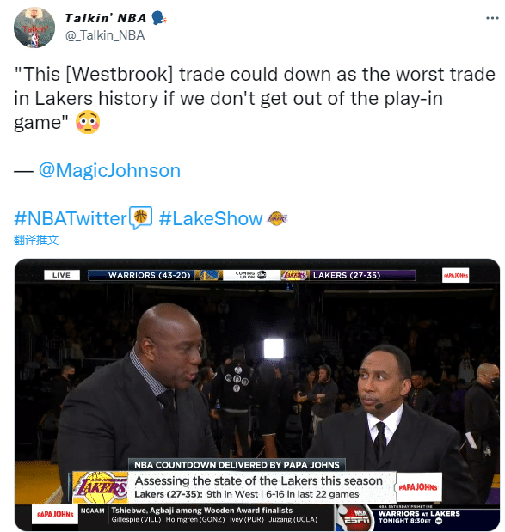Click the speaking head emoji beside name
This screenshot has width=505, height=532.
click(x=158, y=18)
